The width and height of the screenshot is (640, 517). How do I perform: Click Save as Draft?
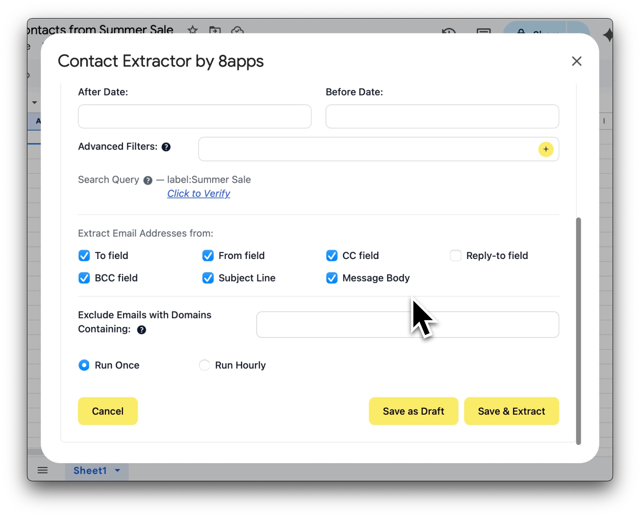pyautogui.click(x=413, y=411)
